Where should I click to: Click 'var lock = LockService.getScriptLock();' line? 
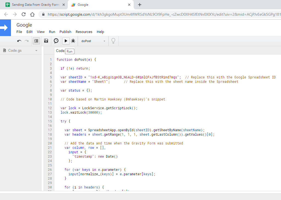(99, 108)
